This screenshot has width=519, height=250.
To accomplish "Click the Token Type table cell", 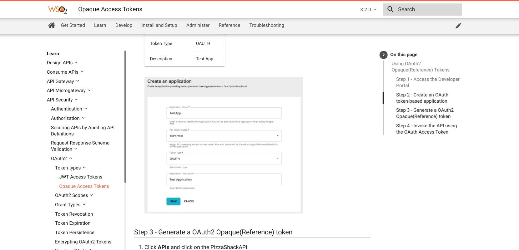I will click(161, 43).
